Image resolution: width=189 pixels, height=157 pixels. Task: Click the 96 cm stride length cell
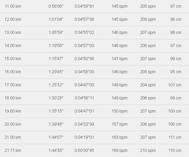coord(176,19)
